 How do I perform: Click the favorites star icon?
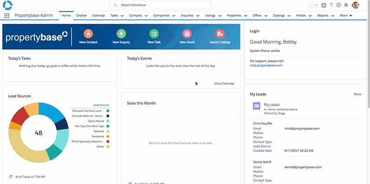tap(311, 5)
